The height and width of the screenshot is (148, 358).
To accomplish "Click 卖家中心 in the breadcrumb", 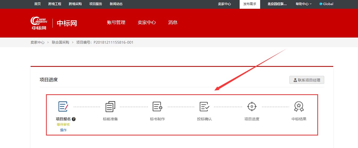I will tap(38, 42).
